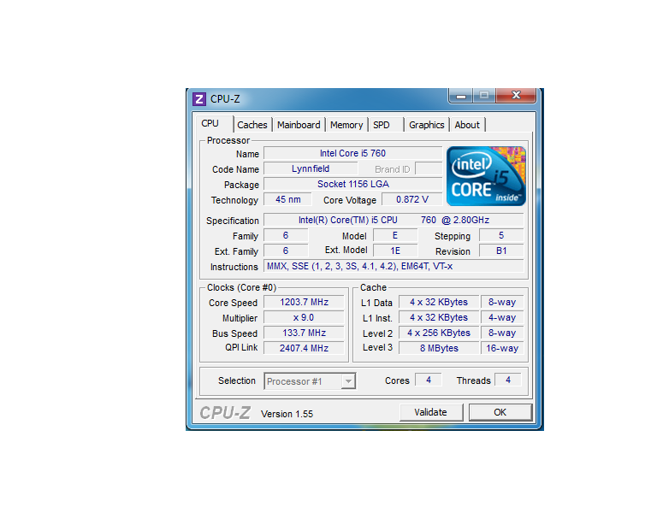
Task: Click the Stepping value 5
Action: [501, 236]
